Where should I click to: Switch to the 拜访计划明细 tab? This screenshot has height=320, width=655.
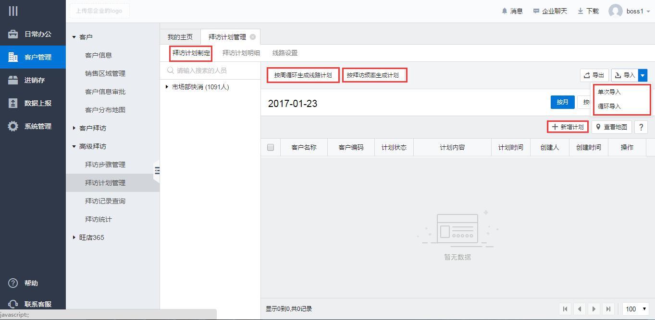241,53
